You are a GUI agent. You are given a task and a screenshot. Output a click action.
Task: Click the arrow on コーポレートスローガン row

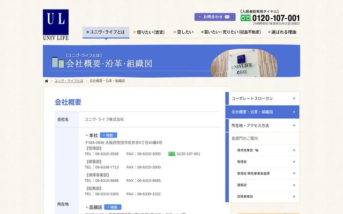tap(294, 98)
